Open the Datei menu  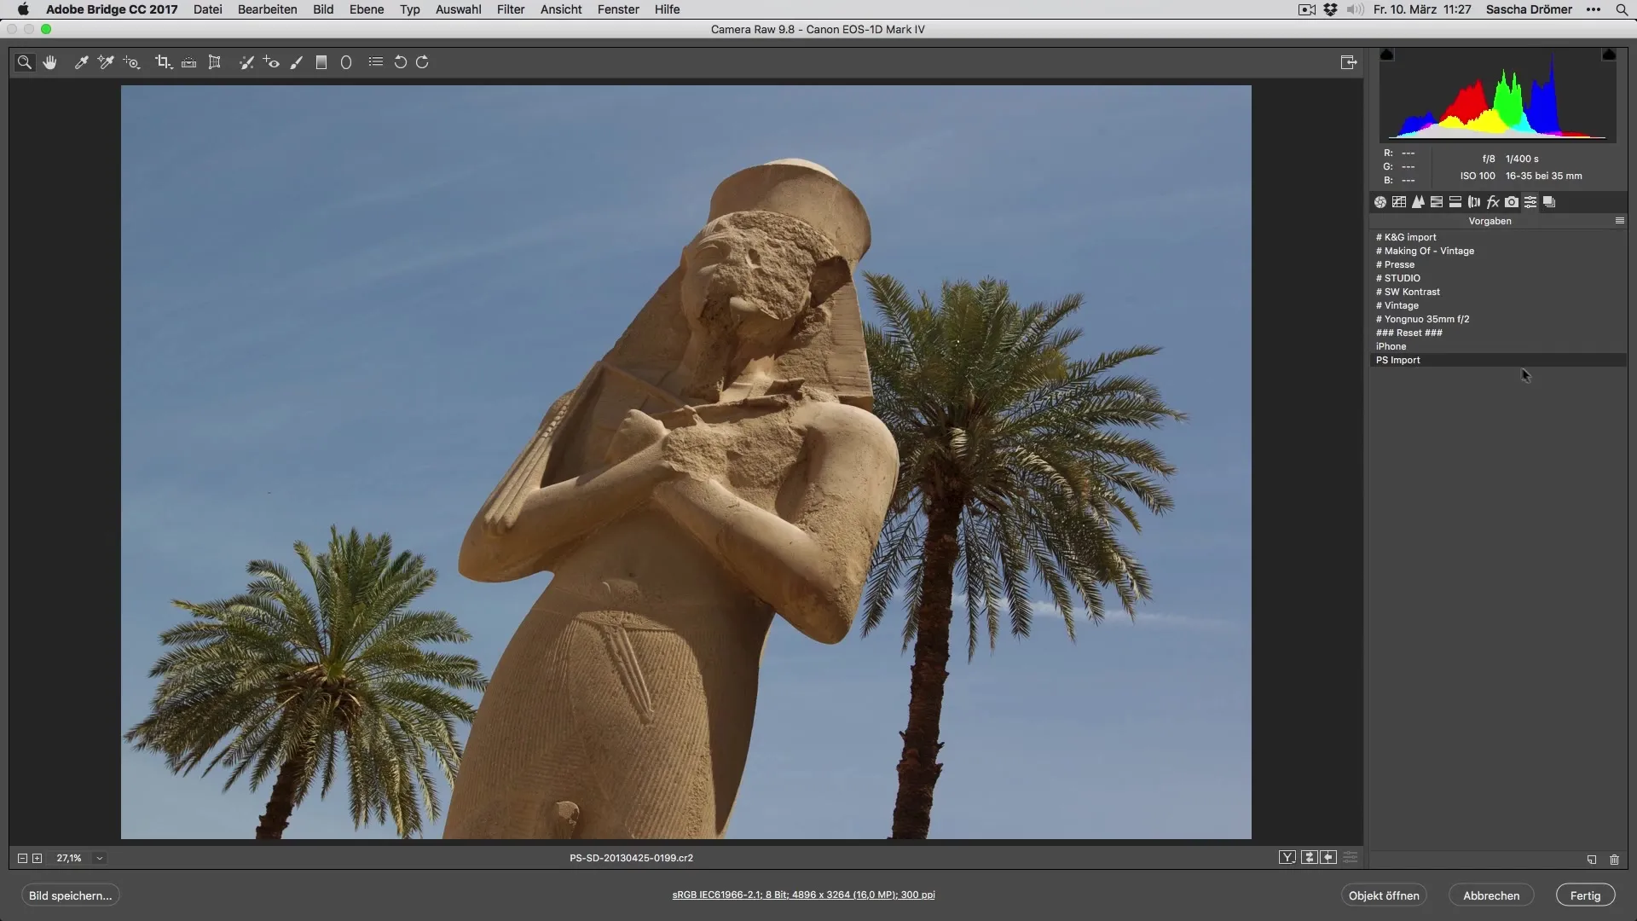[x=208, y=9]
